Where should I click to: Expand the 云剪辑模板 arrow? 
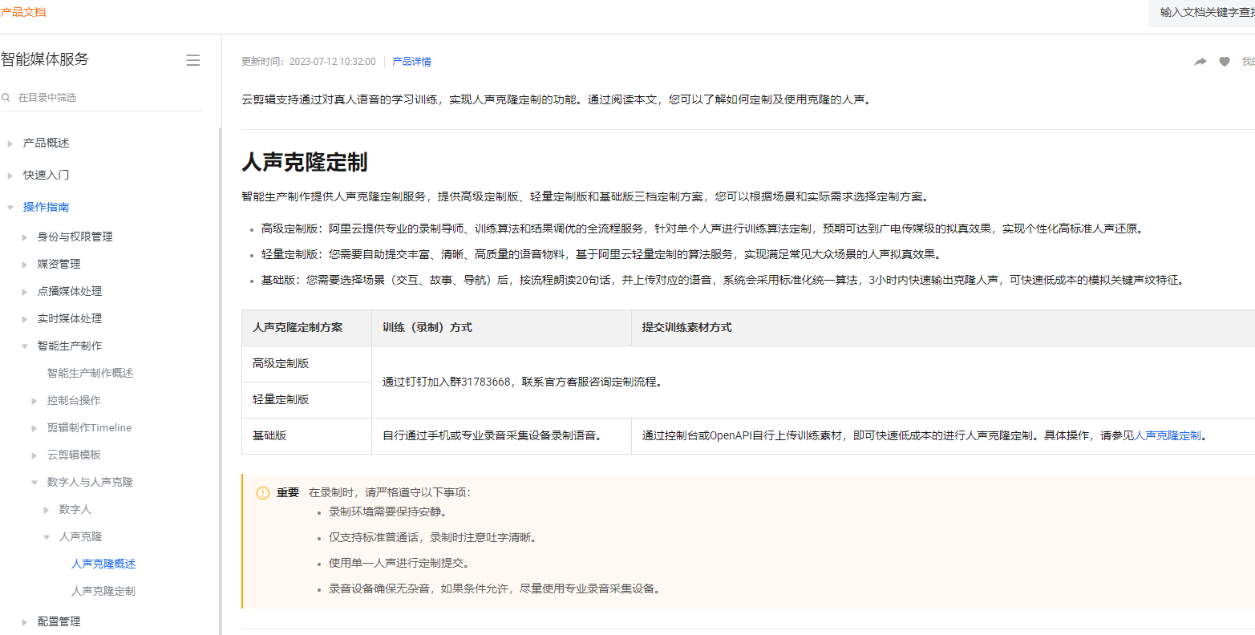(34, 455)
